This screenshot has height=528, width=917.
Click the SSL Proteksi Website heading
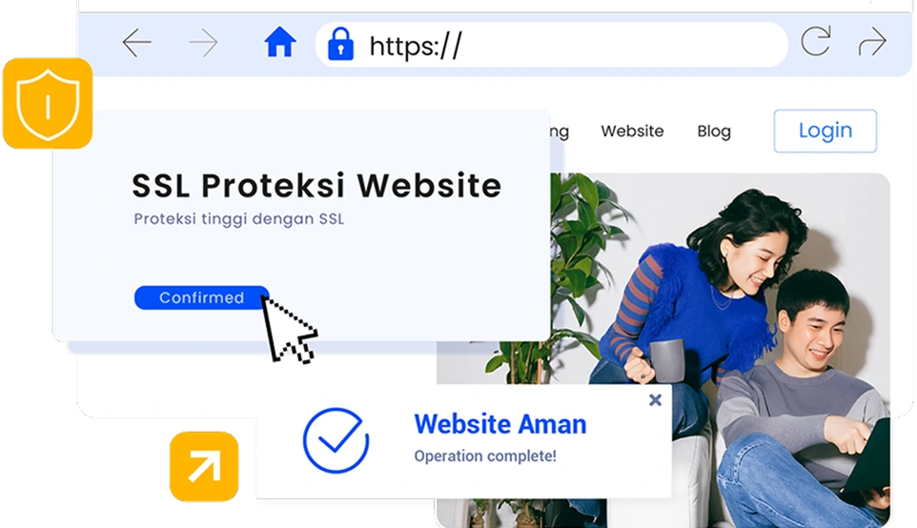click(316, 185)
